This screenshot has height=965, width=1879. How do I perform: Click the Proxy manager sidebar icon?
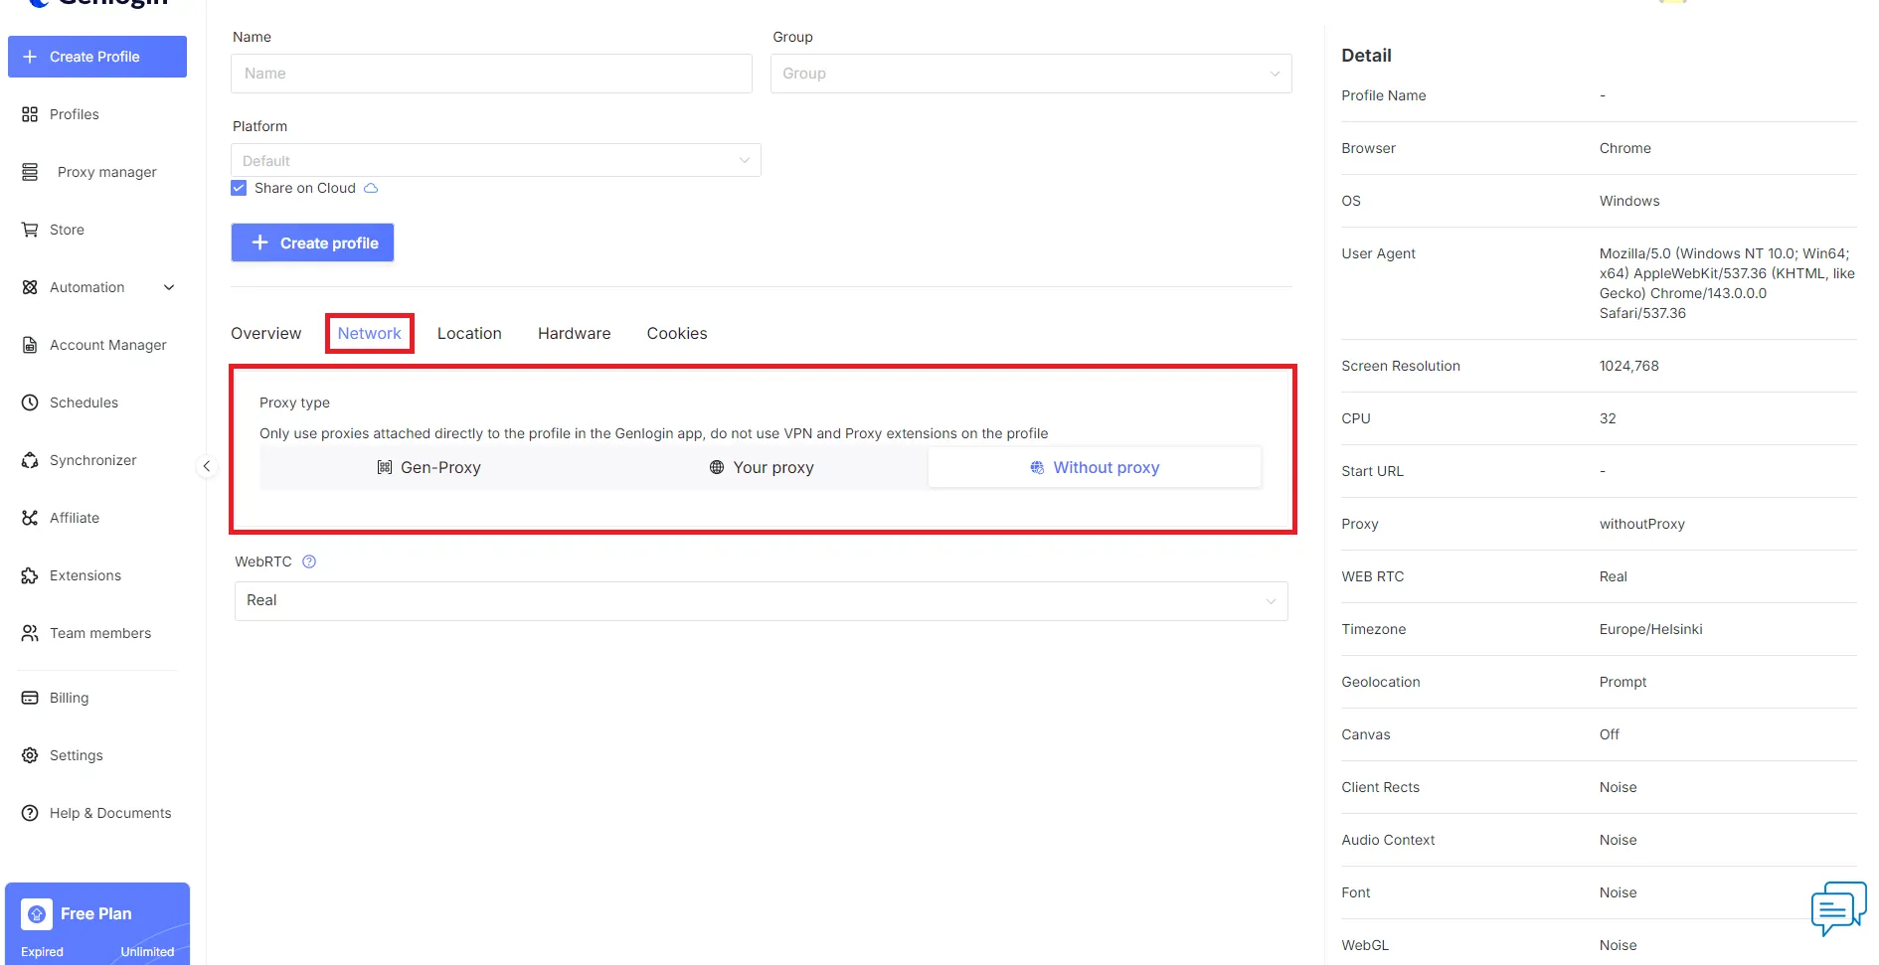(x=30, y=172)
